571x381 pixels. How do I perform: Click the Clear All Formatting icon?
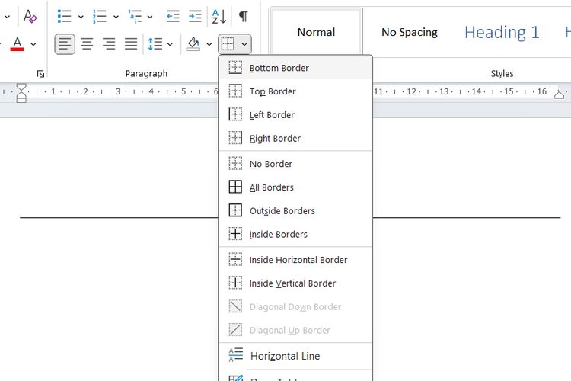pyautogui.click(x=30, y=17)
